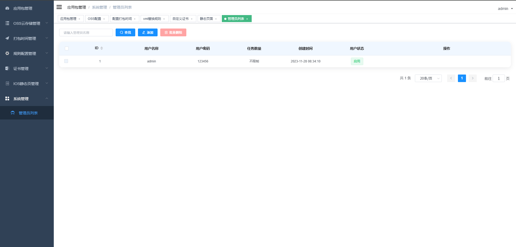Viewport: 516px width, 247px height.
Task: Open the 20条/页 page size dropdown
Action: click(x=428, y=78)
